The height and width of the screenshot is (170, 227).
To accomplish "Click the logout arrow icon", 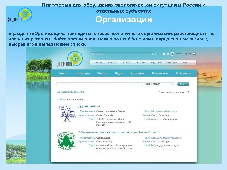I will pyautogui.click(x=194, y=54).
